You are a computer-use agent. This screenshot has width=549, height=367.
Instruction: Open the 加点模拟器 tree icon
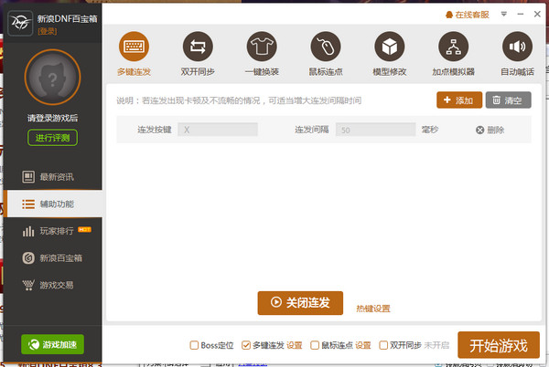453,46
